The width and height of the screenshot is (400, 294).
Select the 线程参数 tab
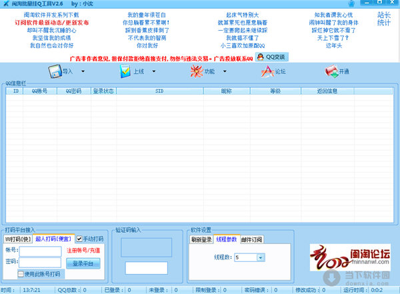pyautogui.click(x=227, y=239)
